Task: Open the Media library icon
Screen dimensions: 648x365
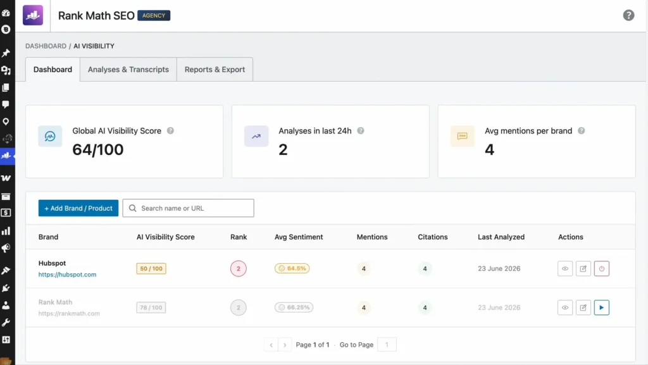Action: click(6, 70)
